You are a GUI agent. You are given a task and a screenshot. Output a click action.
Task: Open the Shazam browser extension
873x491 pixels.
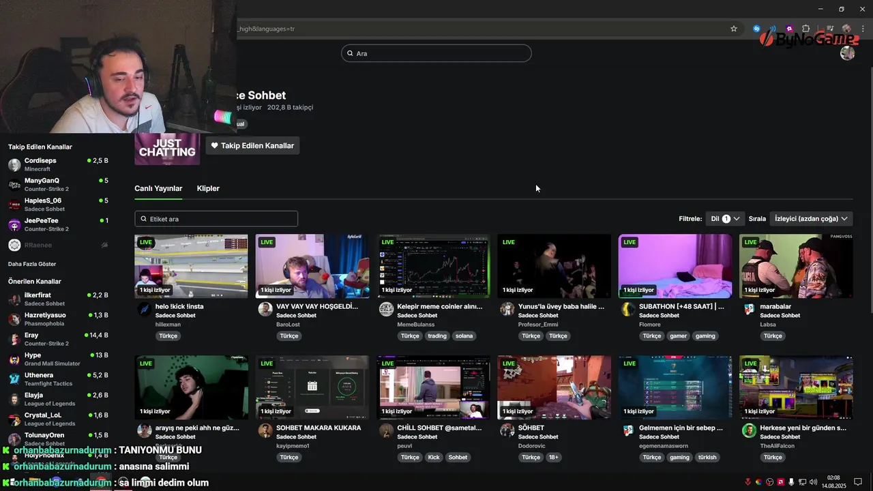click(x=756, y=29)
